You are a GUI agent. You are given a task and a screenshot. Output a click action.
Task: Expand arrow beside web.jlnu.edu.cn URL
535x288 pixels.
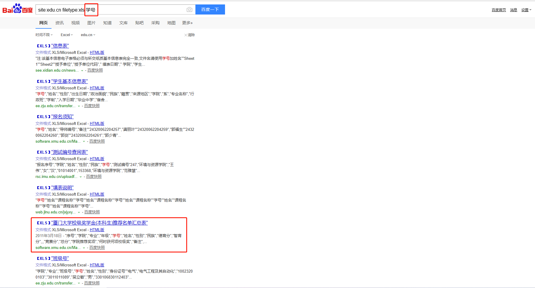[x=79, y=213]
